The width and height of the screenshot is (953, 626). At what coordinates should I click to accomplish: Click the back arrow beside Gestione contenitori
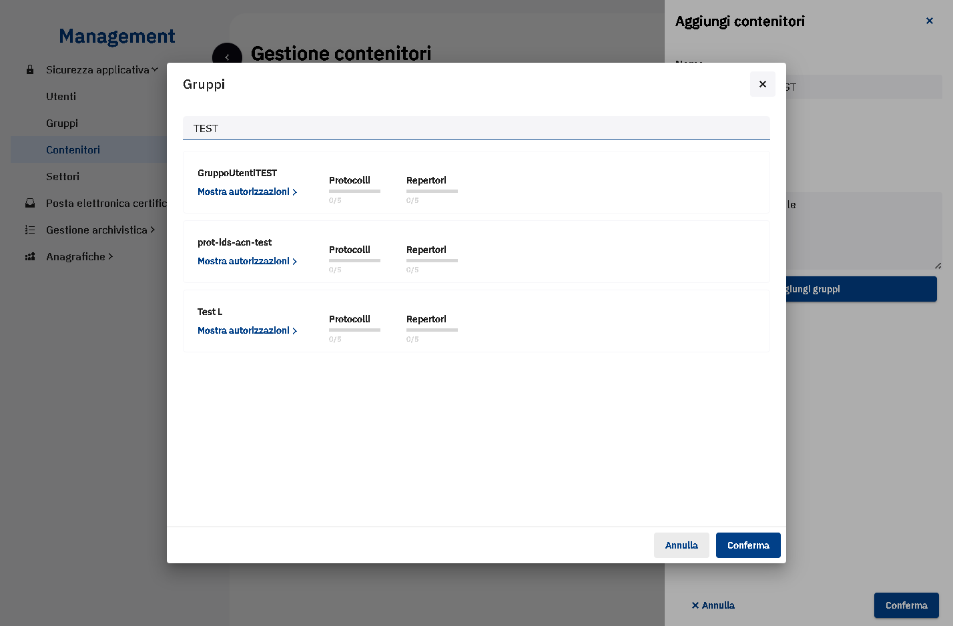pos(227,57)
